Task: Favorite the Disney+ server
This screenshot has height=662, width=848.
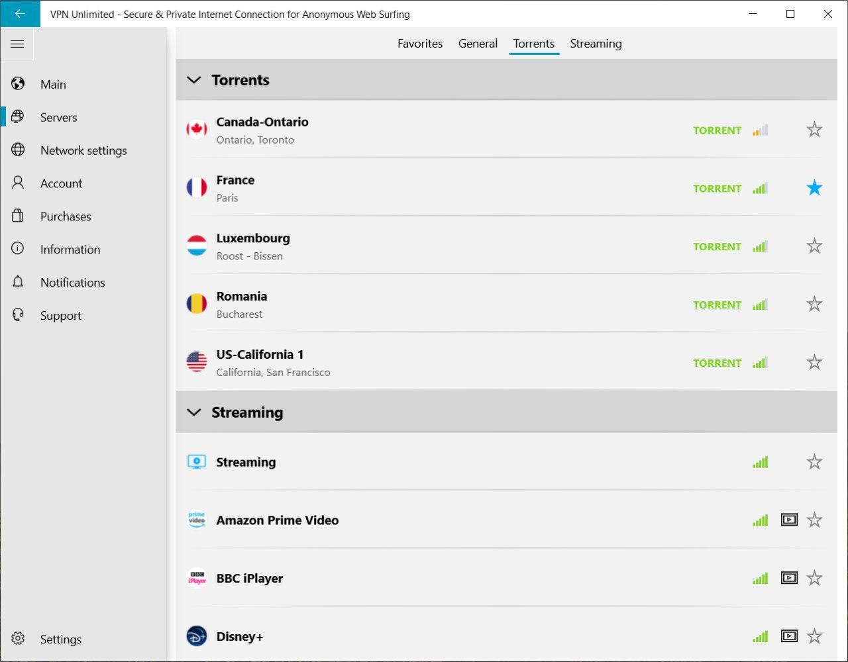Action: pos(814,636)
